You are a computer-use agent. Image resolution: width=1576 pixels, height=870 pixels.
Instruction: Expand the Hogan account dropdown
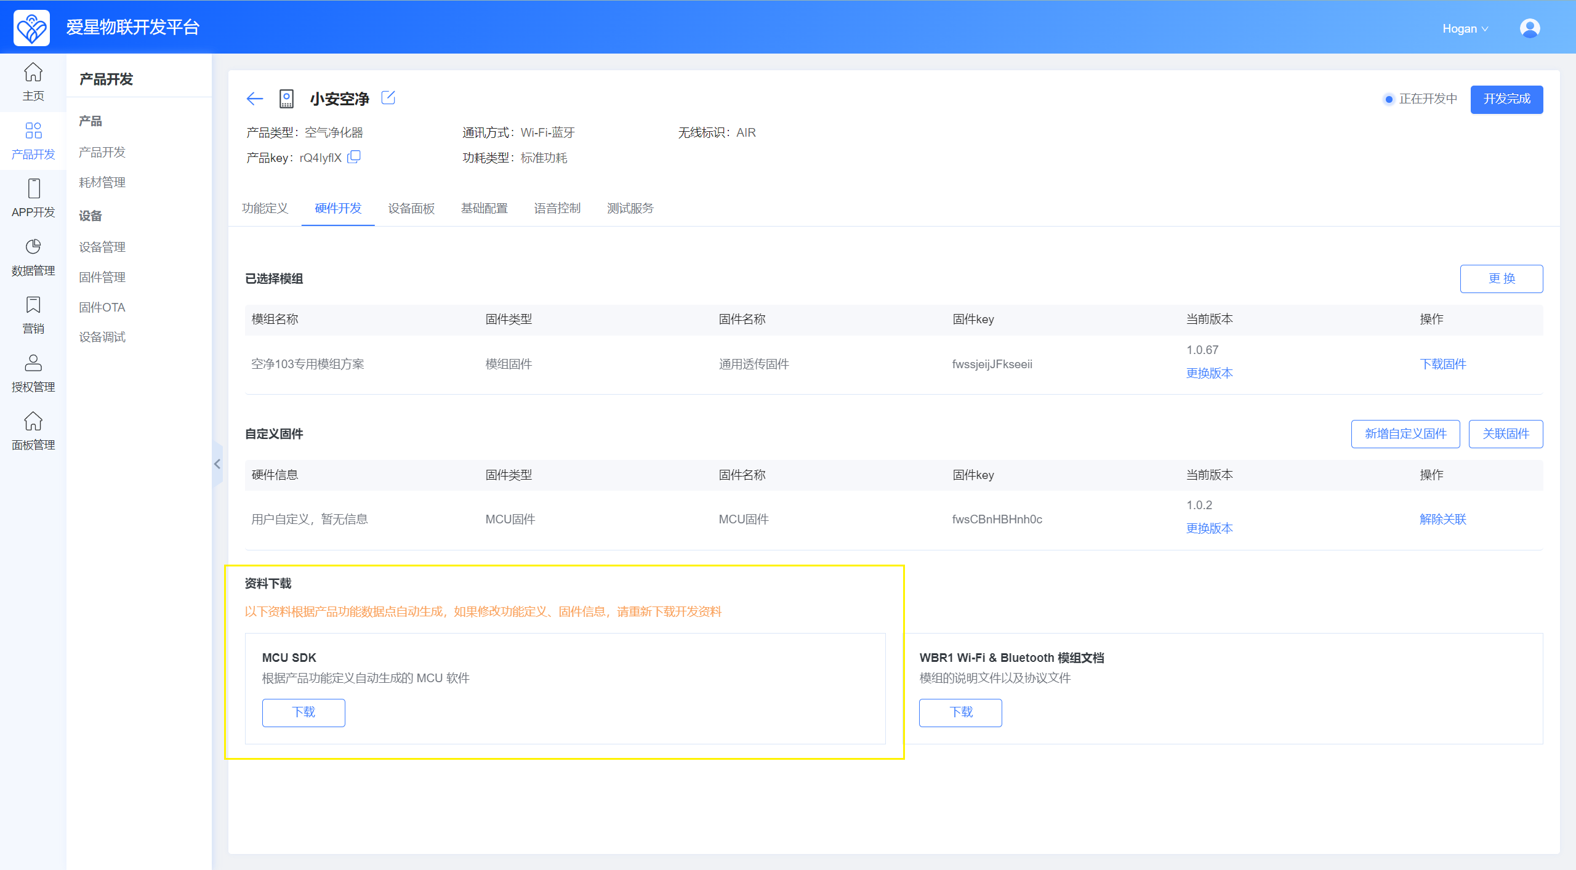(1465, 29)
